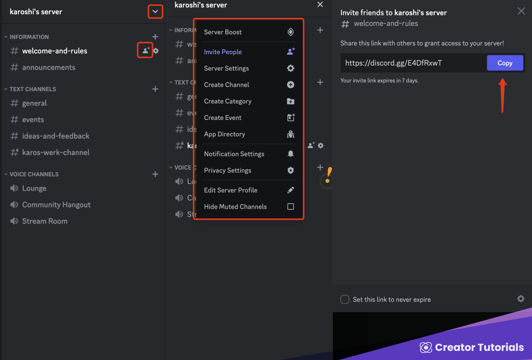Click the App Directory robot icon
Screen dimensions: 532x360
290,134
